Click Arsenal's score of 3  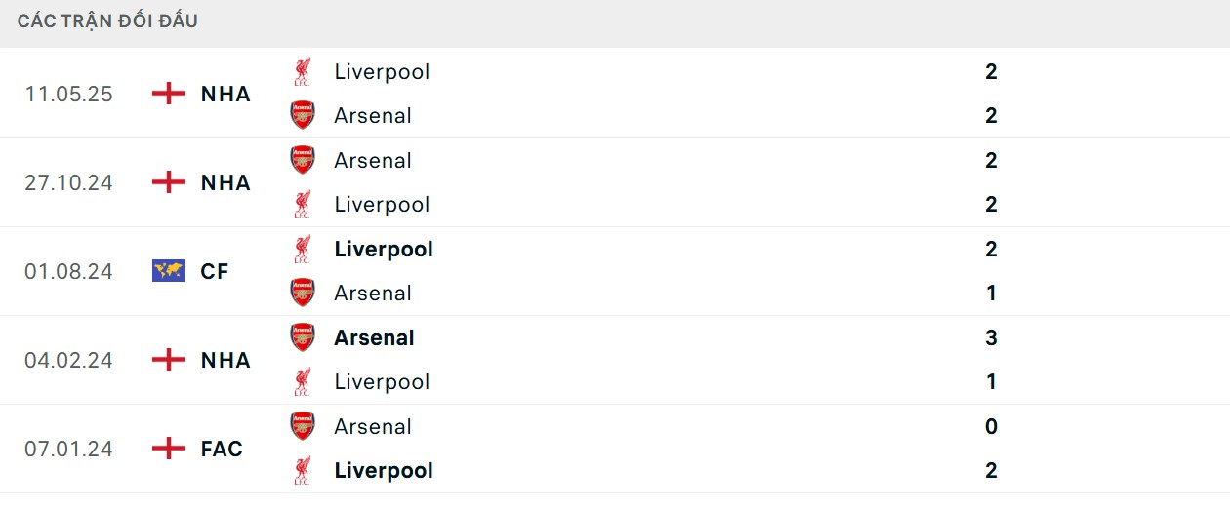click(x=991, y=337)
